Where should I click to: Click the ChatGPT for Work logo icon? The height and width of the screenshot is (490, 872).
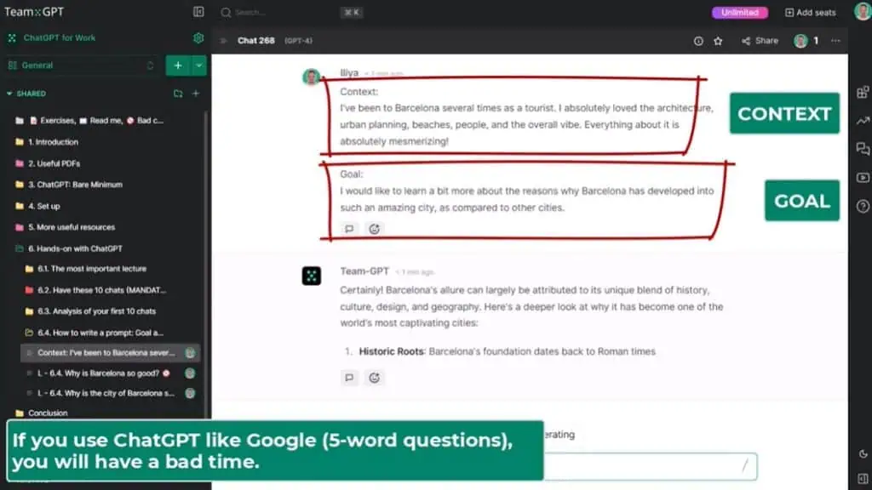[12, 37]
